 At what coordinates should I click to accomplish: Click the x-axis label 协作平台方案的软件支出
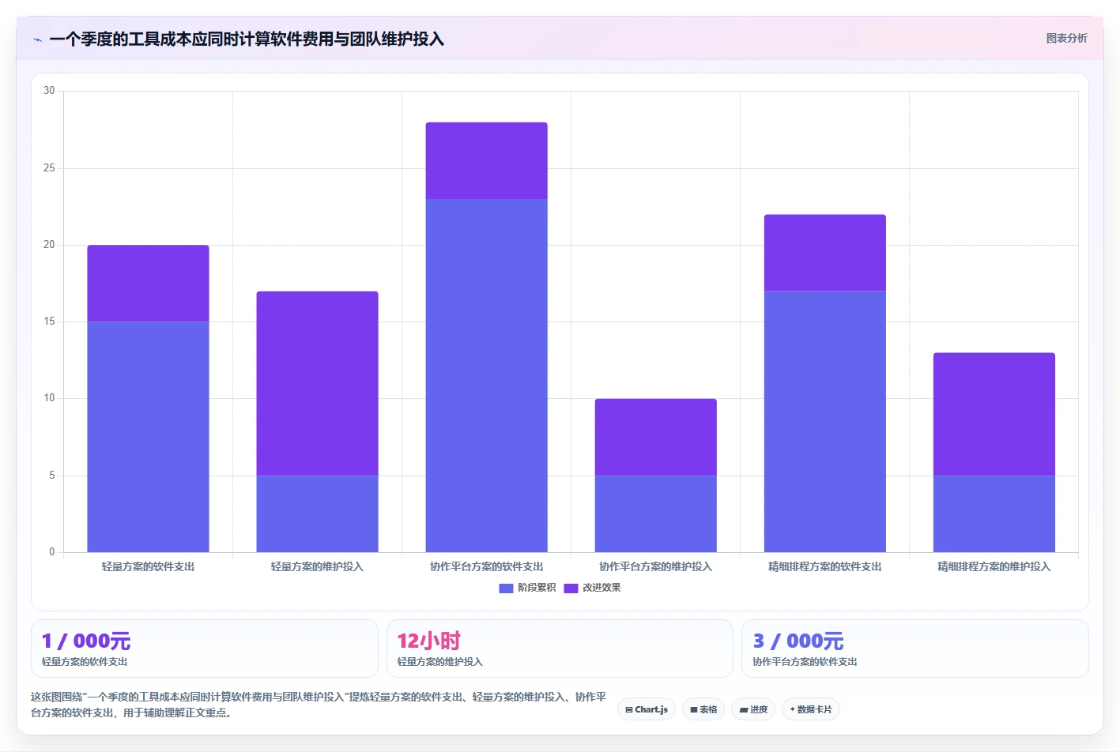pos(486,566)
